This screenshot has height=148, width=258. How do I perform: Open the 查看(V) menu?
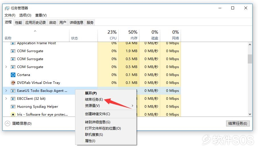click(x=41, y=15)
